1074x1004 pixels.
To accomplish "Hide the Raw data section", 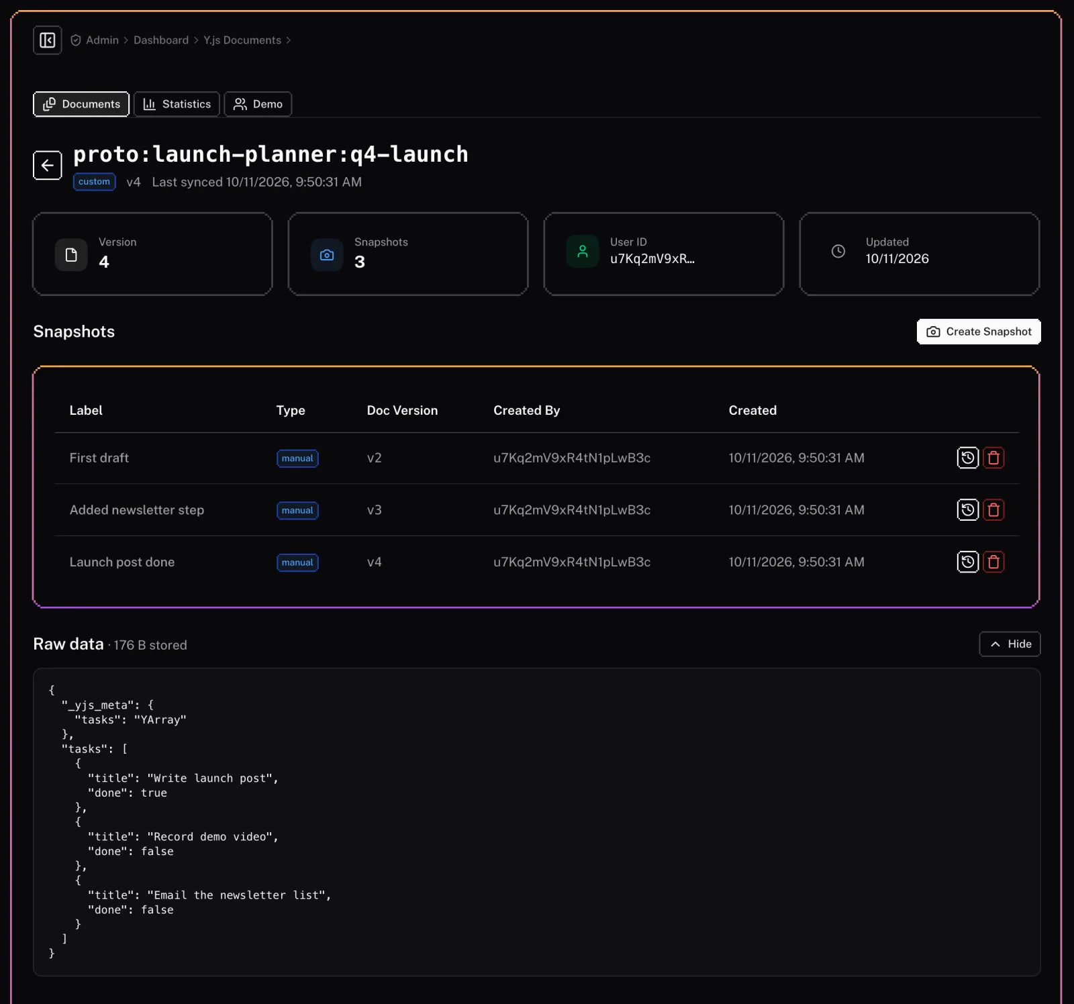I will tap(1010, 644).
